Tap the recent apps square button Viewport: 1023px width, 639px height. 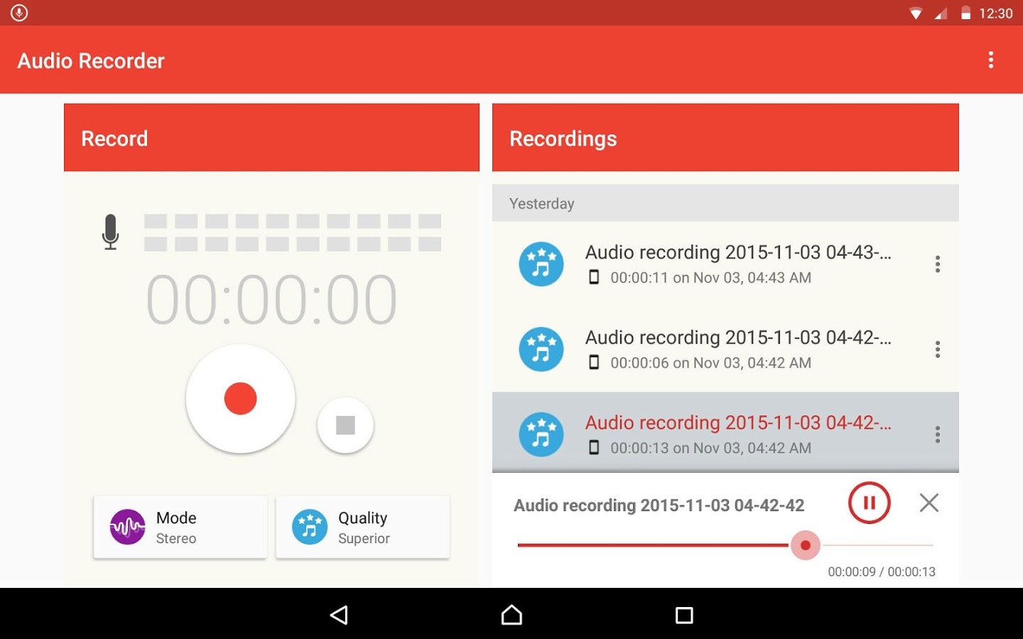684,615
